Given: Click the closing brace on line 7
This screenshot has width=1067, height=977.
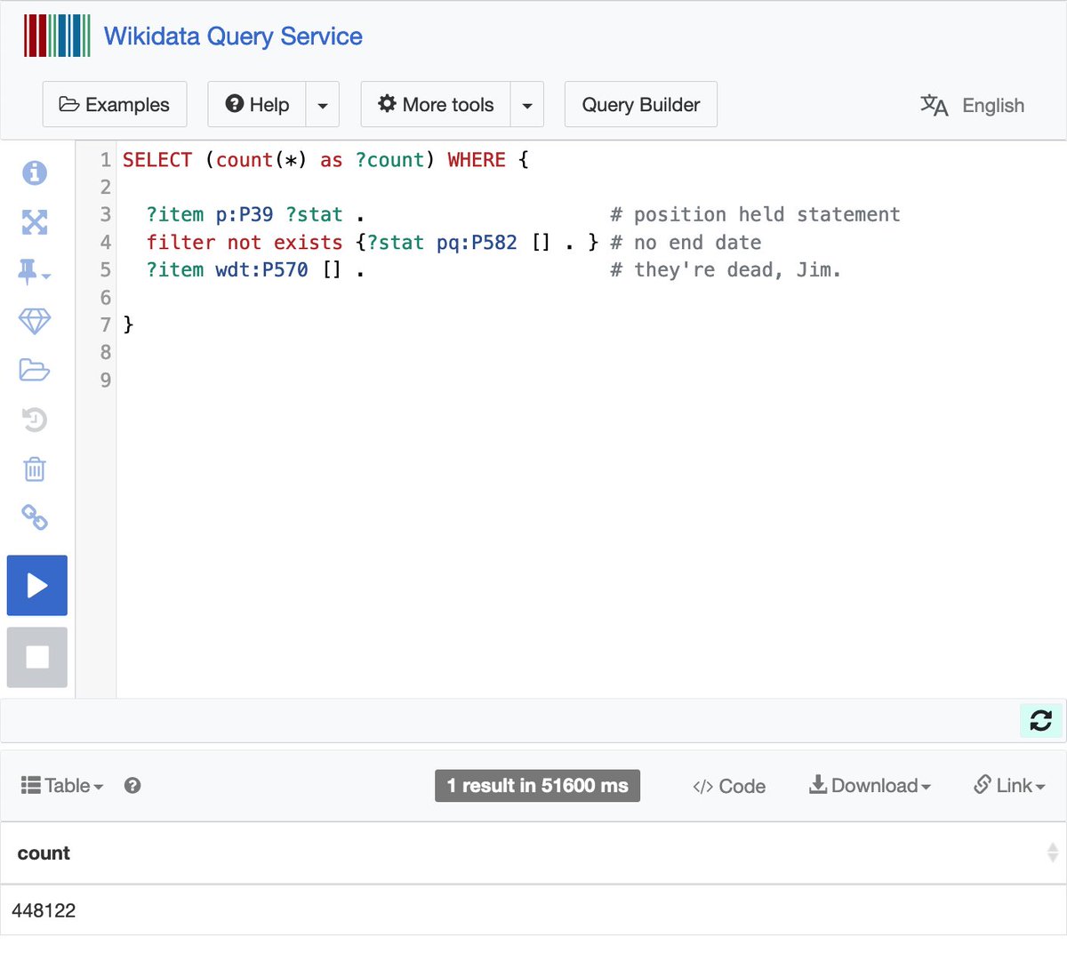Looking at the screenshot, I should click(x=128, y=324).
